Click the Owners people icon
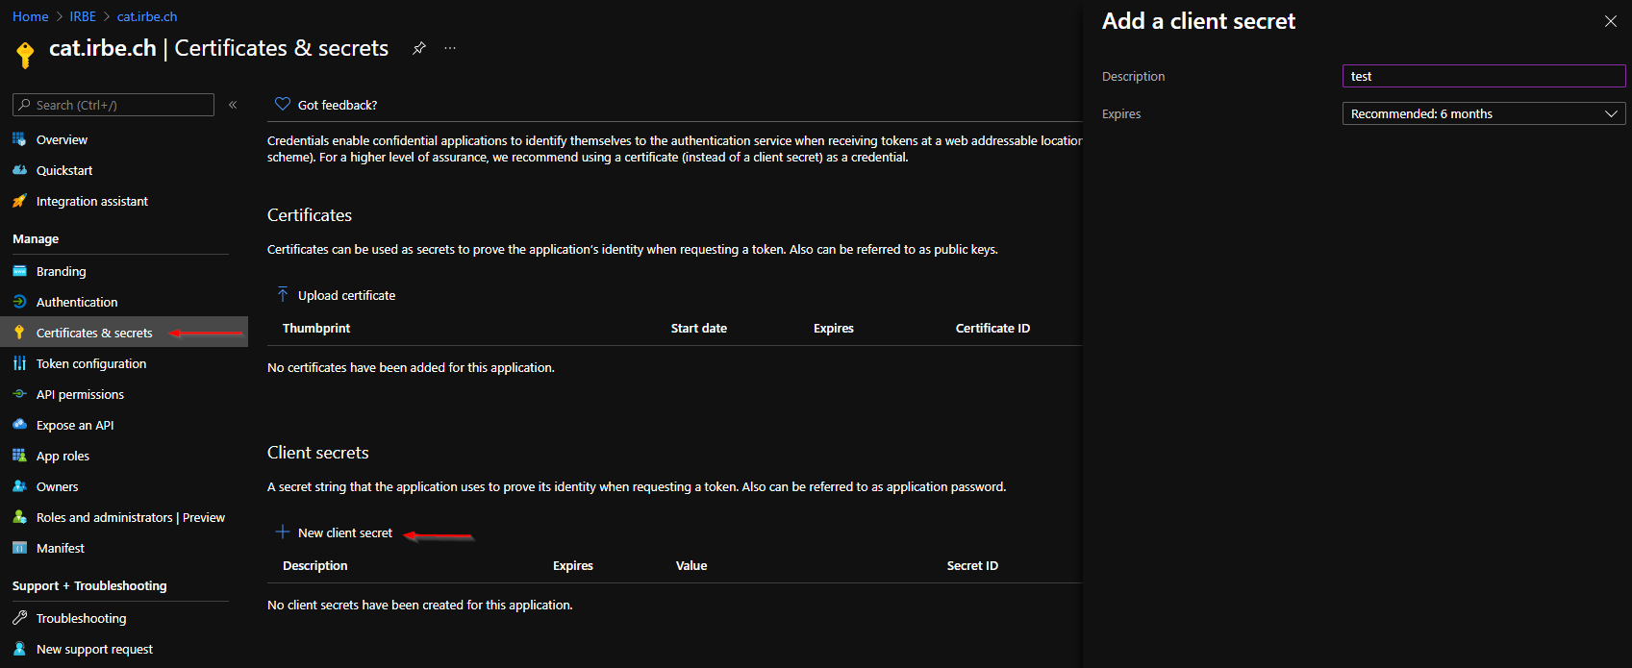Screen dimensions: 1632x668 click(19, 486)
